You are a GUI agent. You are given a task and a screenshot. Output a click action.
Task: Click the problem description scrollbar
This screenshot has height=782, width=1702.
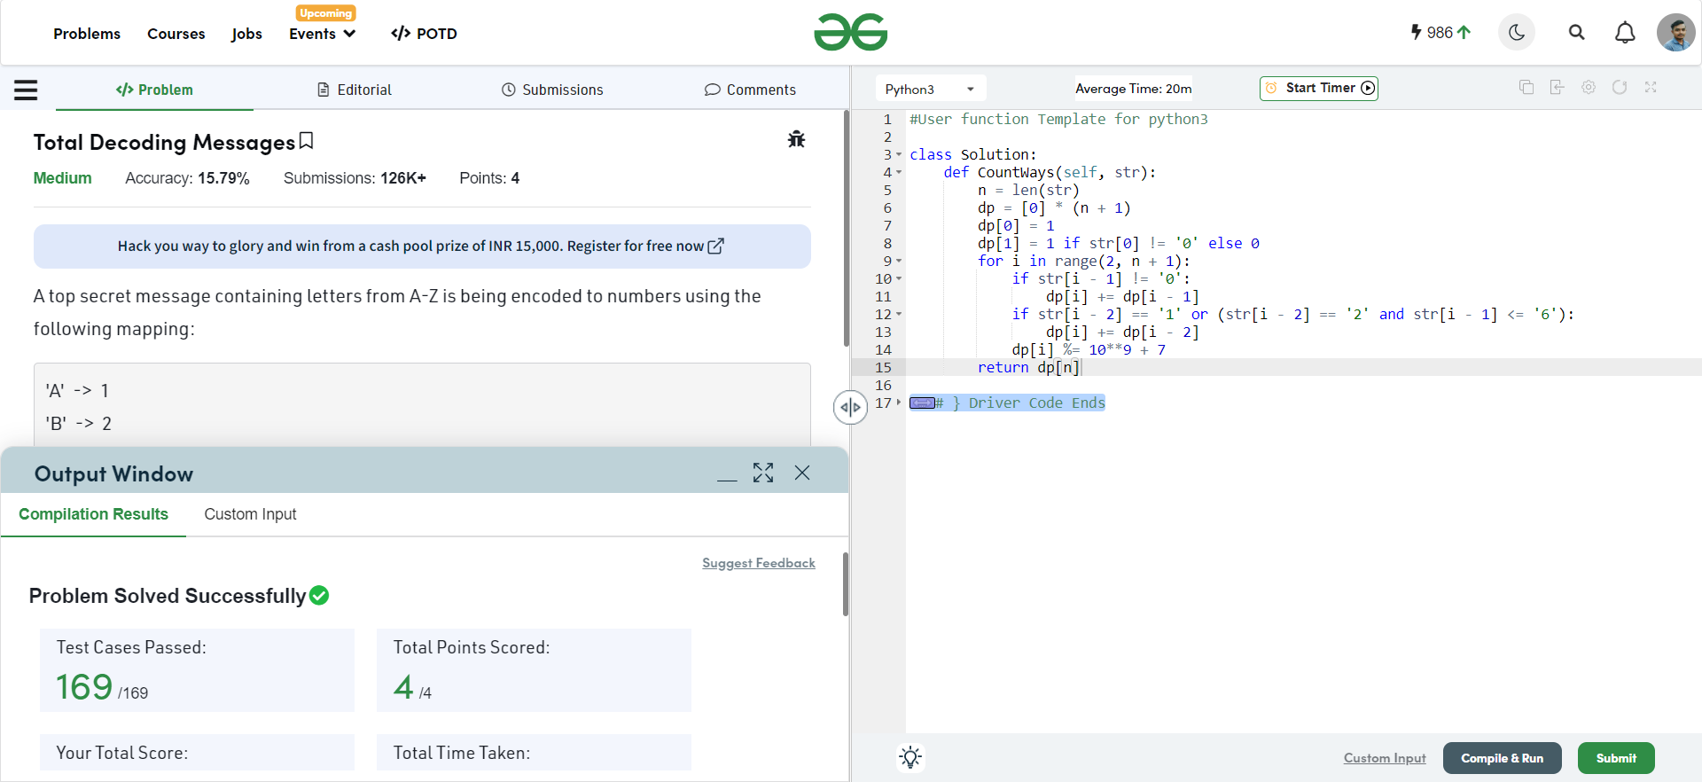tap(846, 229)
